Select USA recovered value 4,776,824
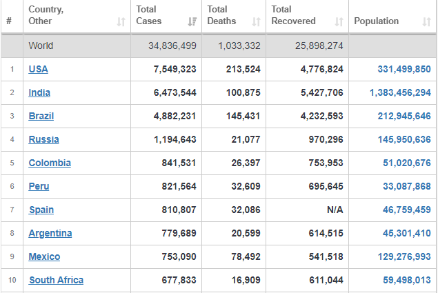This screenshot has height=293, width=438. (322, 69)
